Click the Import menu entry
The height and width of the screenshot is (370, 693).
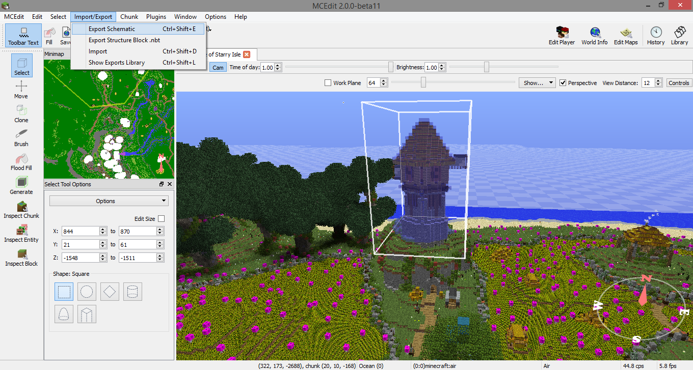(139, 51)
